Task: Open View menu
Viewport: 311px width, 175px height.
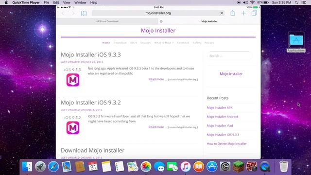Action: [x=67, y=2]
